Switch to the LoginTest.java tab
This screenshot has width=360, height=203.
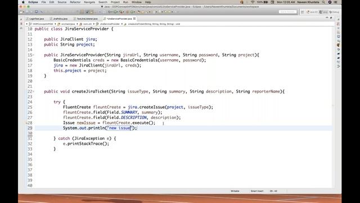pyautogui.click(x=35, y=19)
